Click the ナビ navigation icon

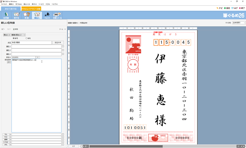220,8
